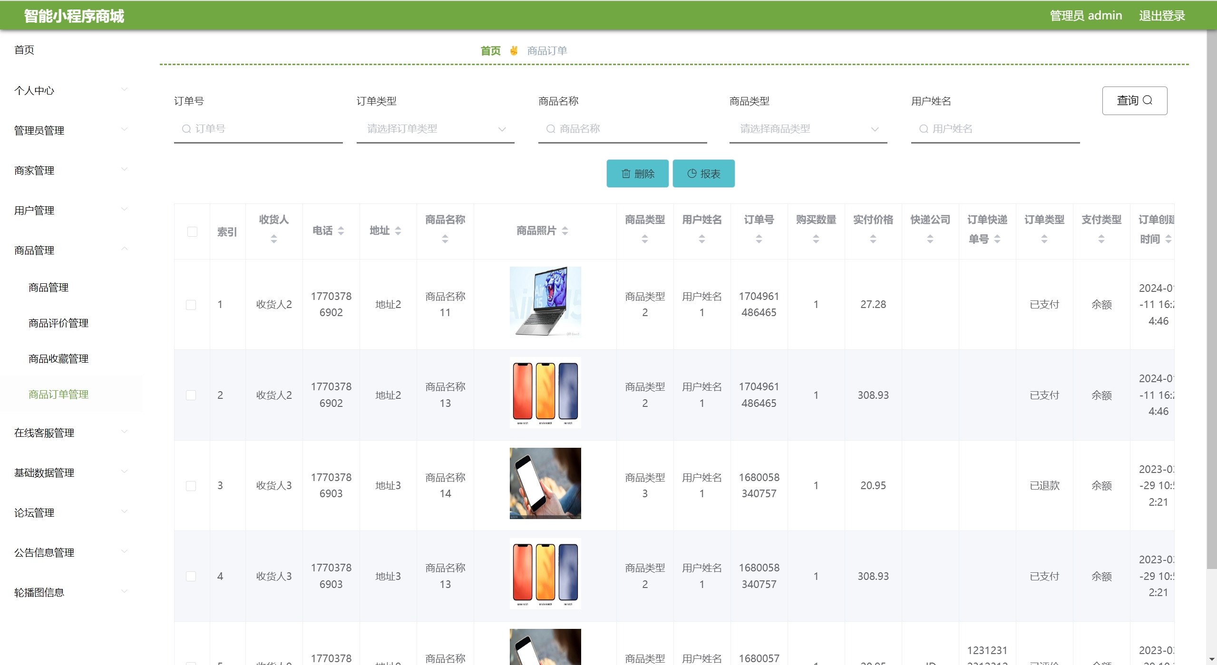Click the victory hand breadcrumb separator icon
The width and height of the screenshot is (1217, 665).
click(514, 50)
